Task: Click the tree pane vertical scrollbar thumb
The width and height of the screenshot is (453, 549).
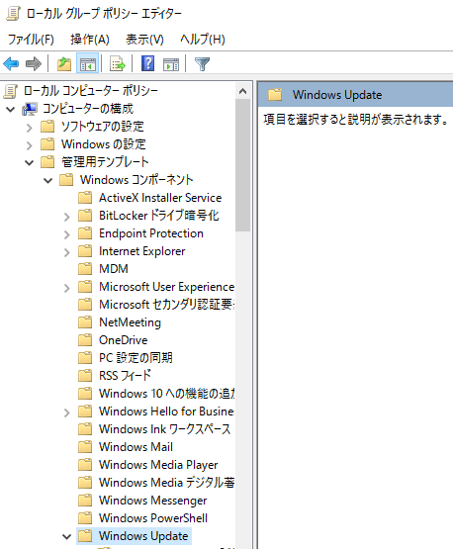Action: [x=242, y=165]
